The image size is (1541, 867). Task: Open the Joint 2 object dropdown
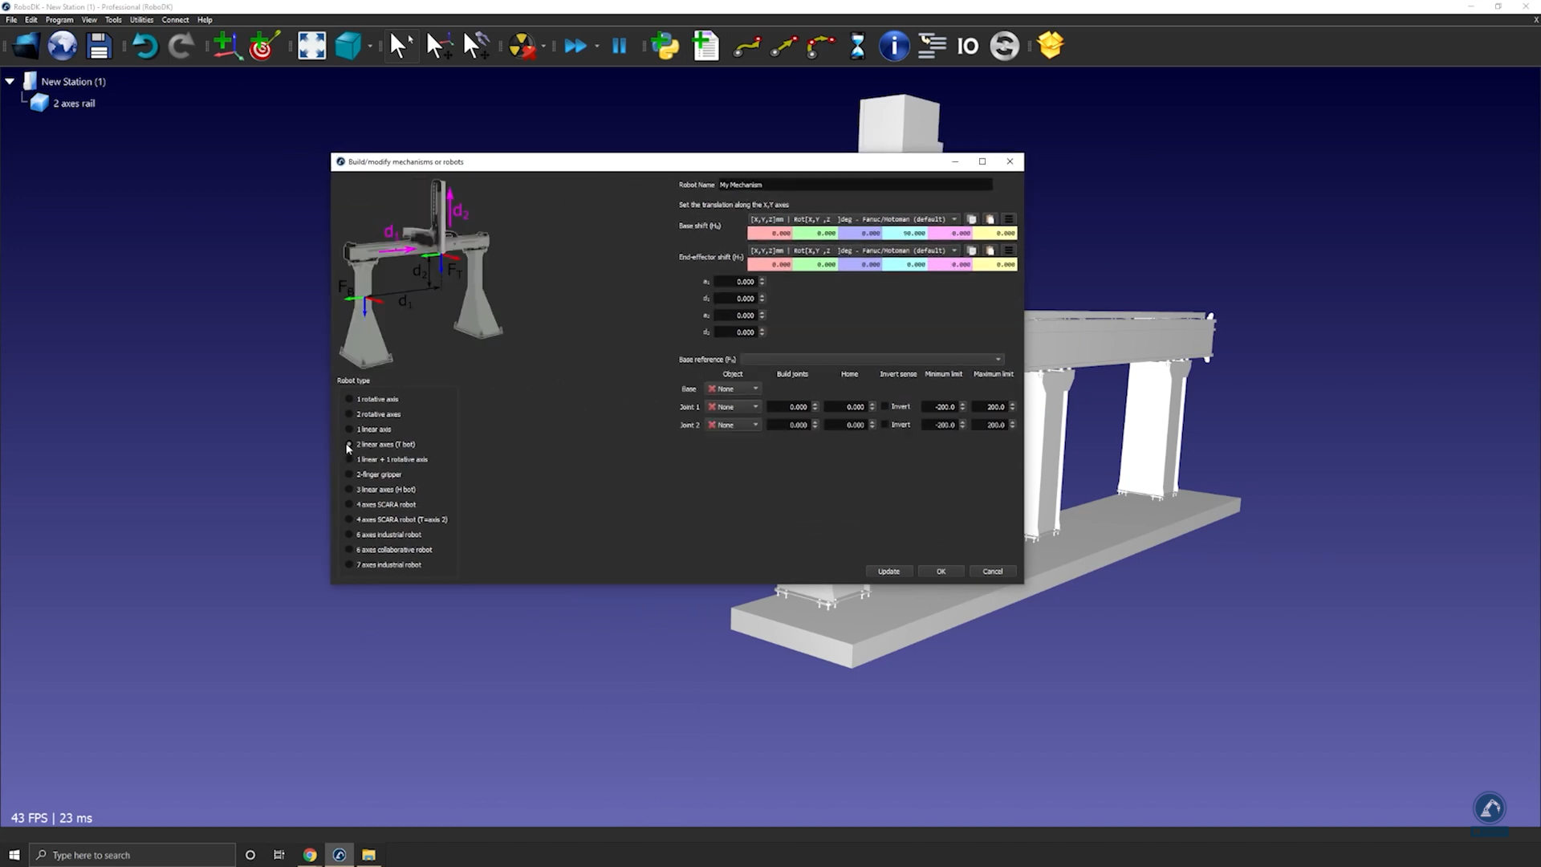[734, 425]
